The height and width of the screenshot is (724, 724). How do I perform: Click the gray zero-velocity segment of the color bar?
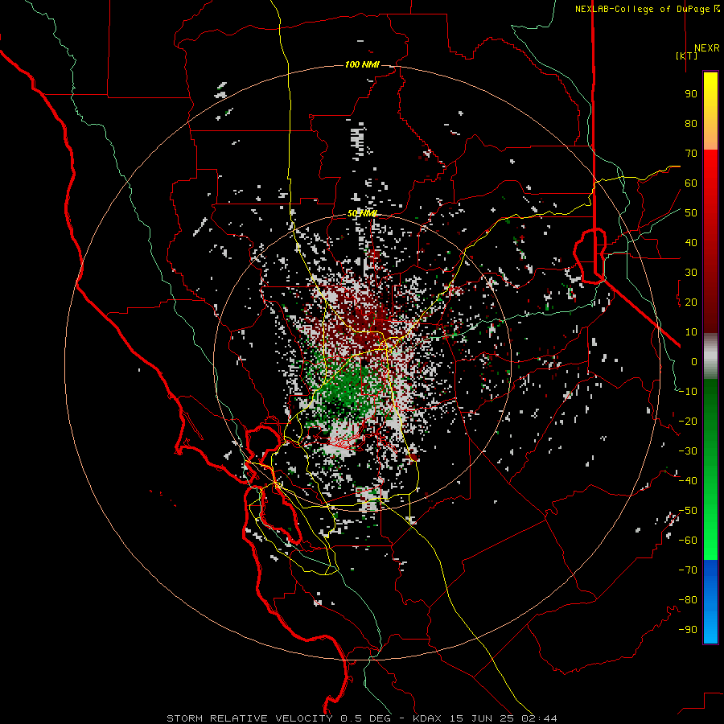click(x=710, y=356)
